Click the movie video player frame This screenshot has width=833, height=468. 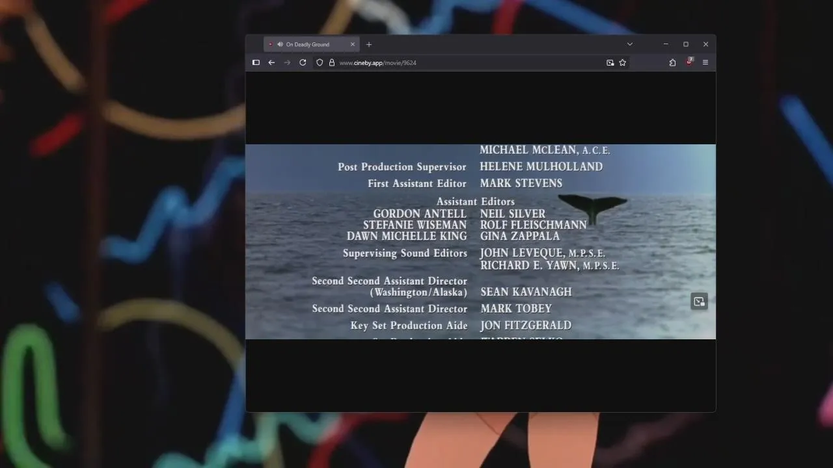click(480, 241)
